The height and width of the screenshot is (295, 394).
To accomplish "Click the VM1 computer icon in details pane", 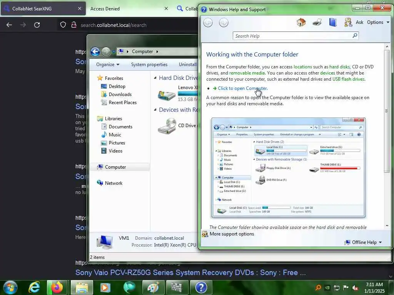I will [105, 242].
